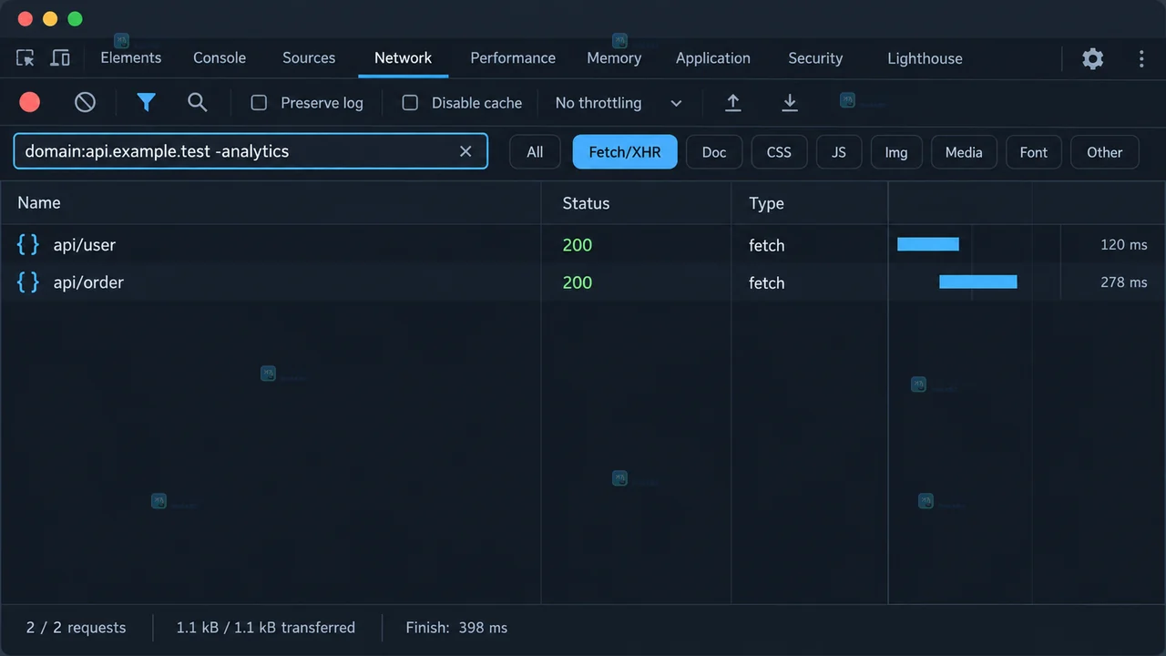This screenshot has width=1166, height=656.
Task: Open the Lighthouse tab
Action: tap(925, 57)
